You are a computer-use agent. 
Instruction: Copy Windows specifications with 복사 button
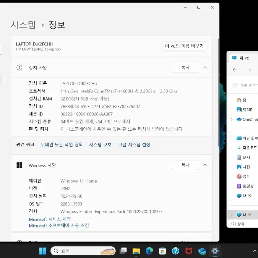(185, 165)
